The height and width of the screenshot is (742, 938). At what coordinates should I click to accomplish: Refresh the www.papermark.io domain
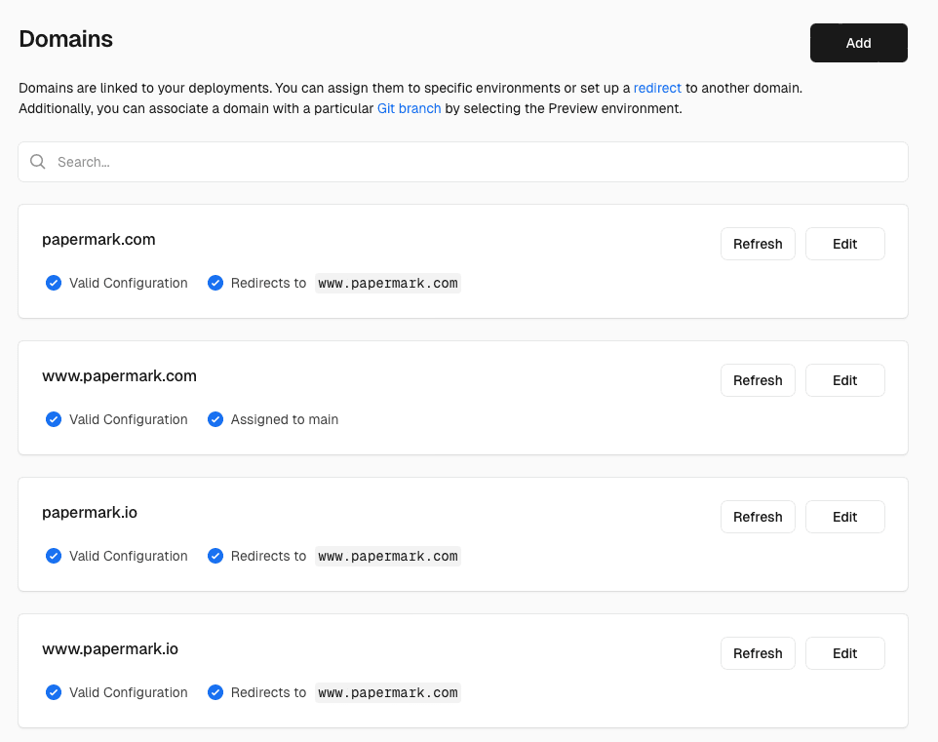click(758, 653)
